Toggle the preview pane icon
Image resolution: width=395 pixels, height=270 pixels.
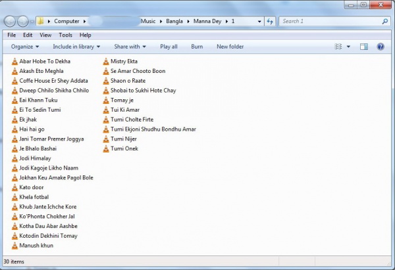pos(363,47)
